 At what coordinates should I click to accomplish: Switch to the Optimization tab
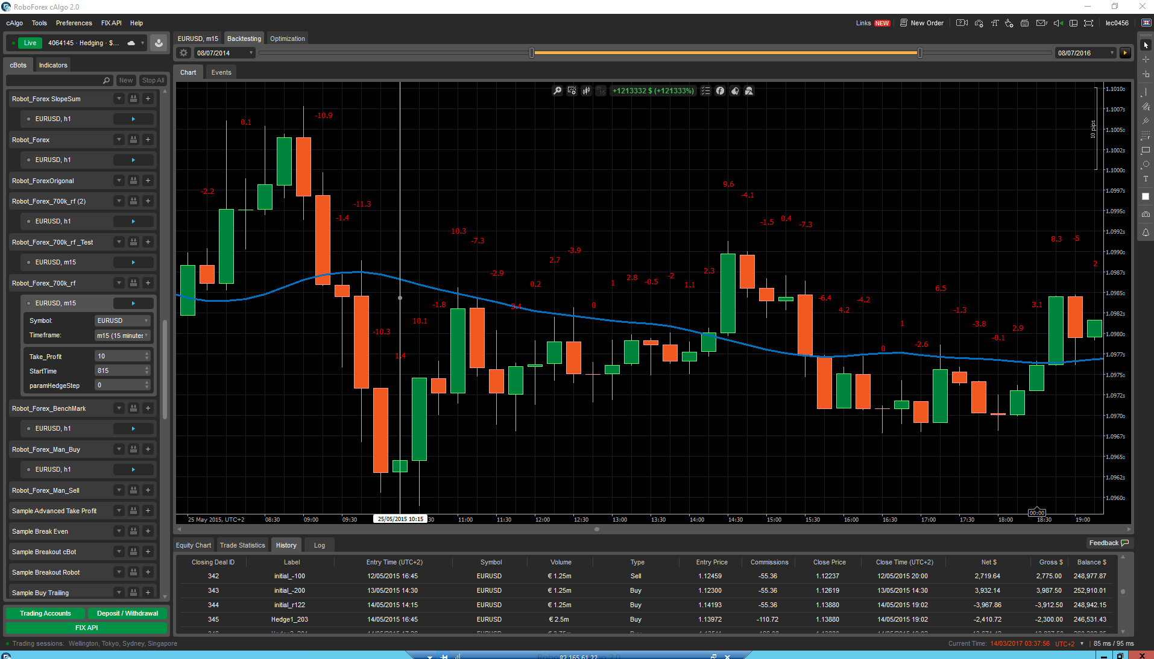click(287, 39)
